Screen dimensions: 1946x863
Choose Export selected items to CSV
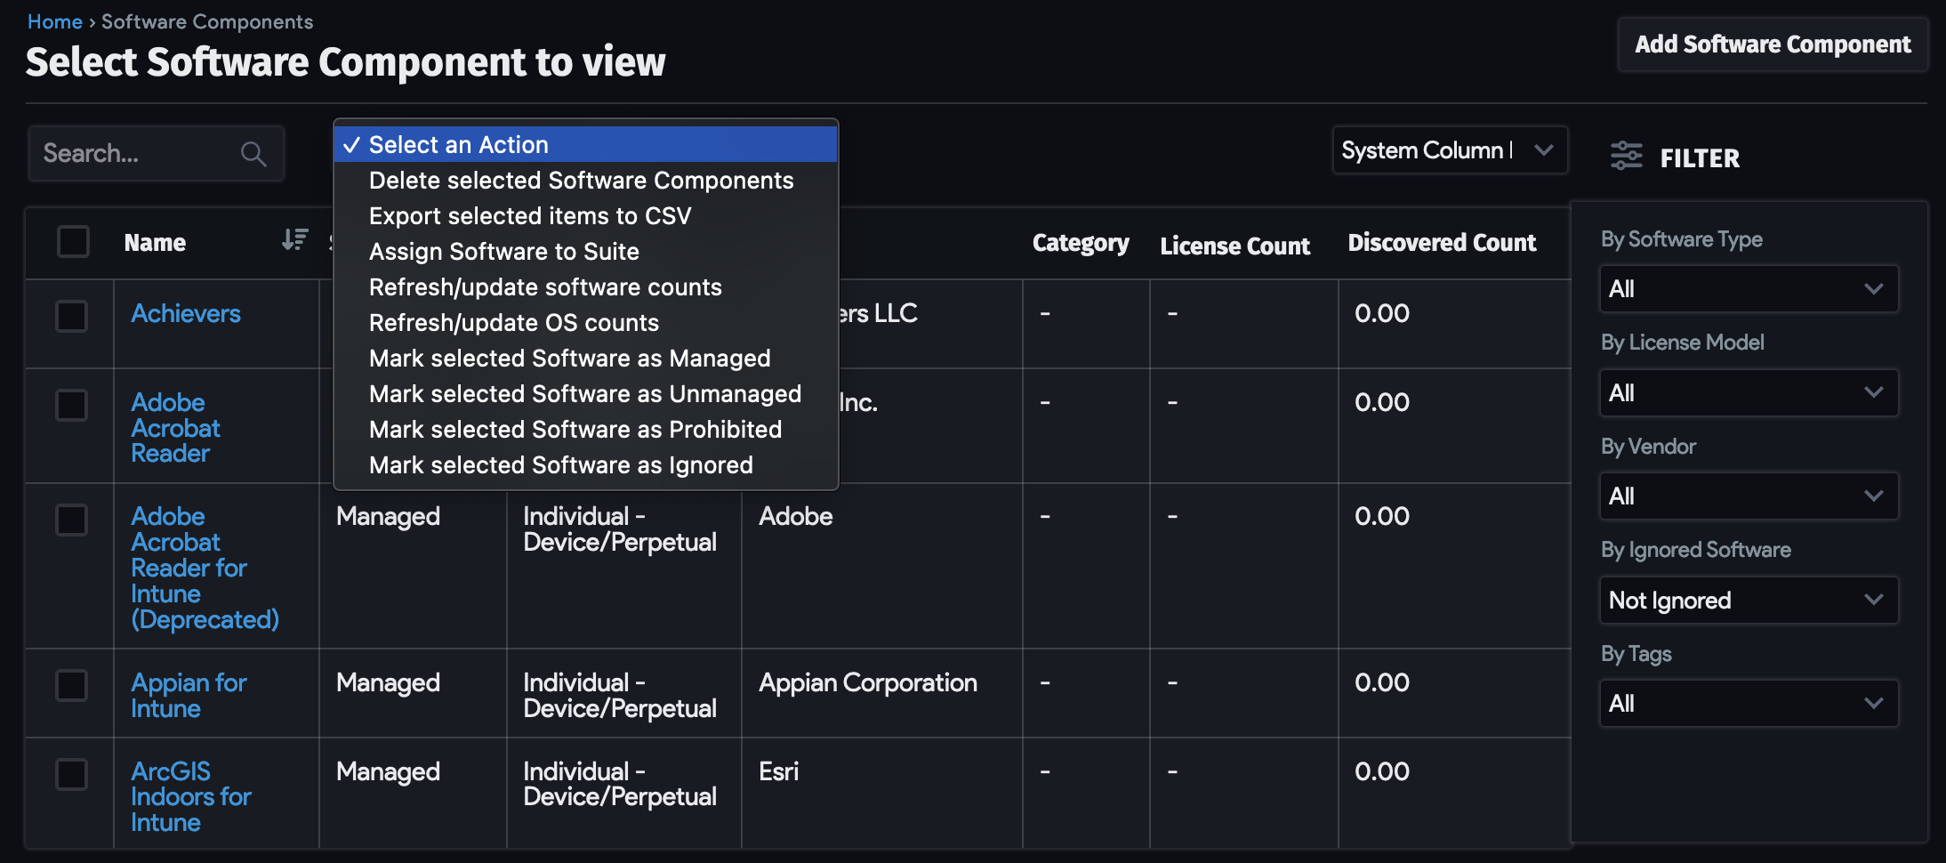click(x=530, y=215)
